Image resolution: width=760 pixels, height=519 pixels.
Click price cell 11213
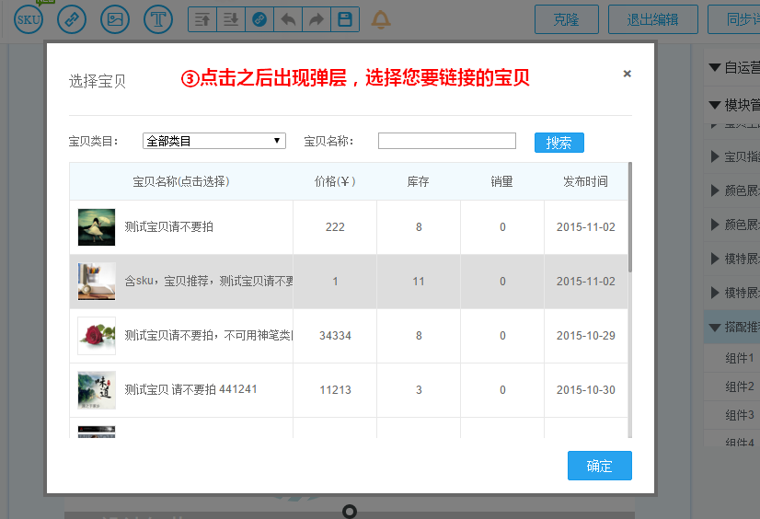335,390
